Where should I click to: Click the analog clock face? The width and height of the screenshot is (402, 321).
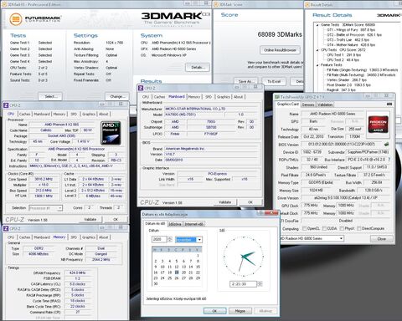click(244, 257)
